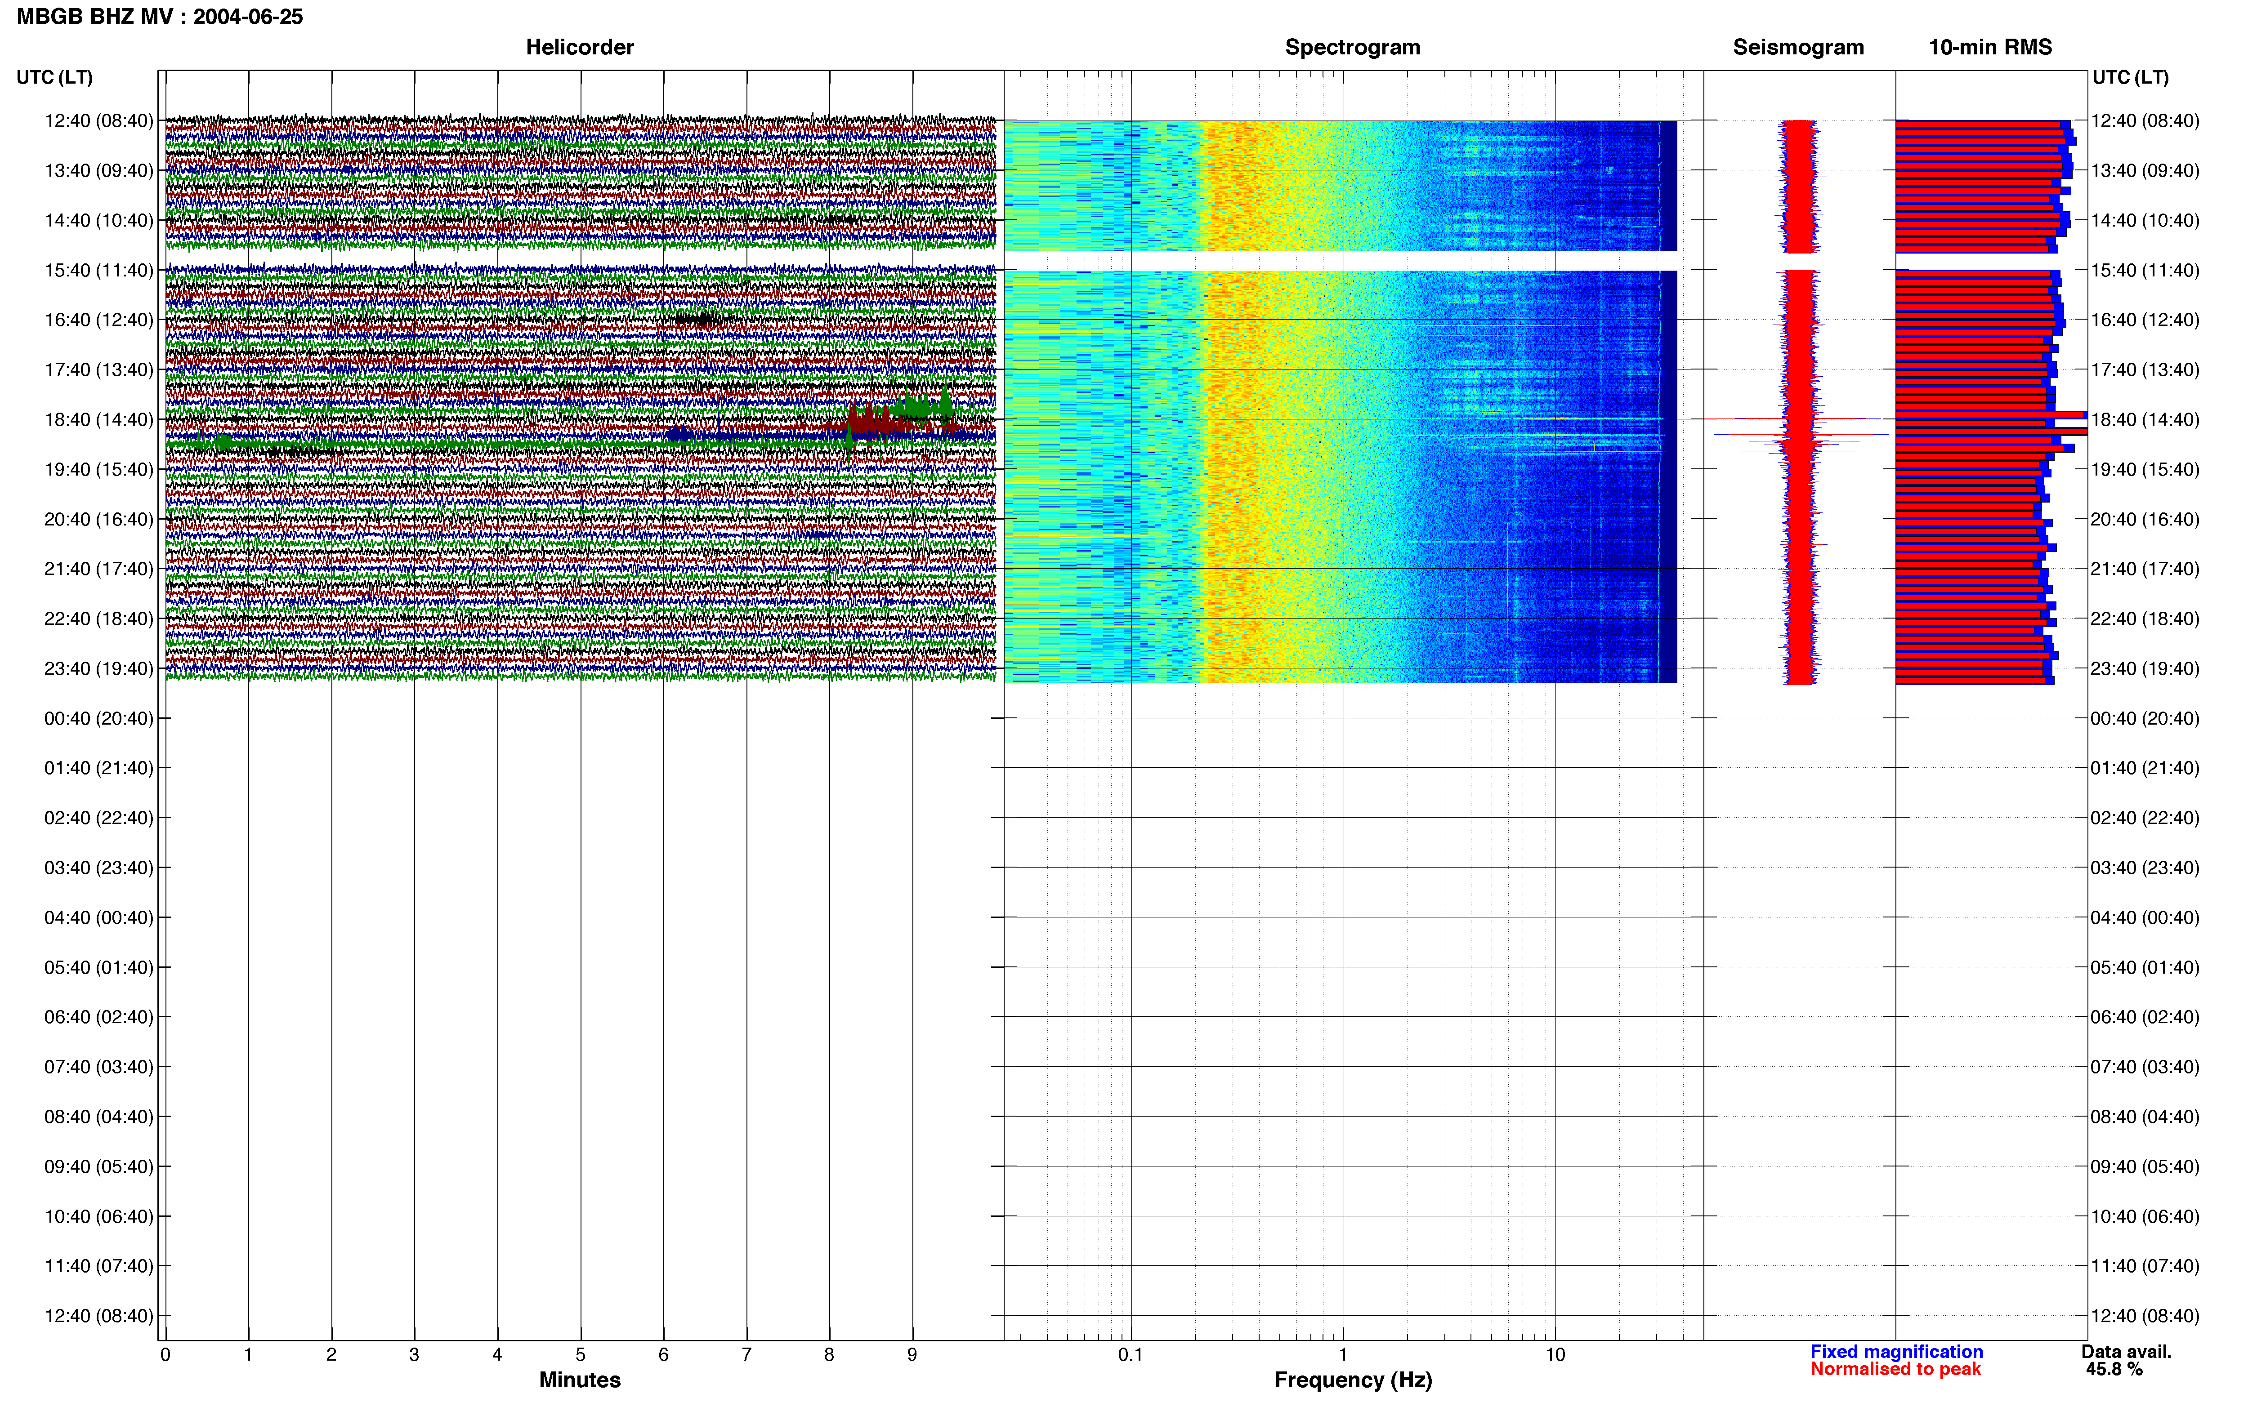Click the minute 0 tick label
This screenshot has width=2257, height=1411.
pos(165,1354)
